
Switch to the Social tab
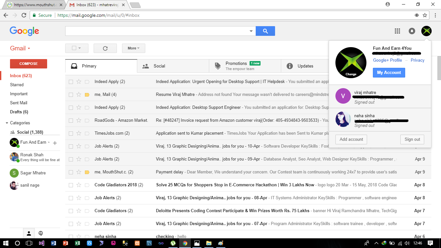tap(159, 66)
